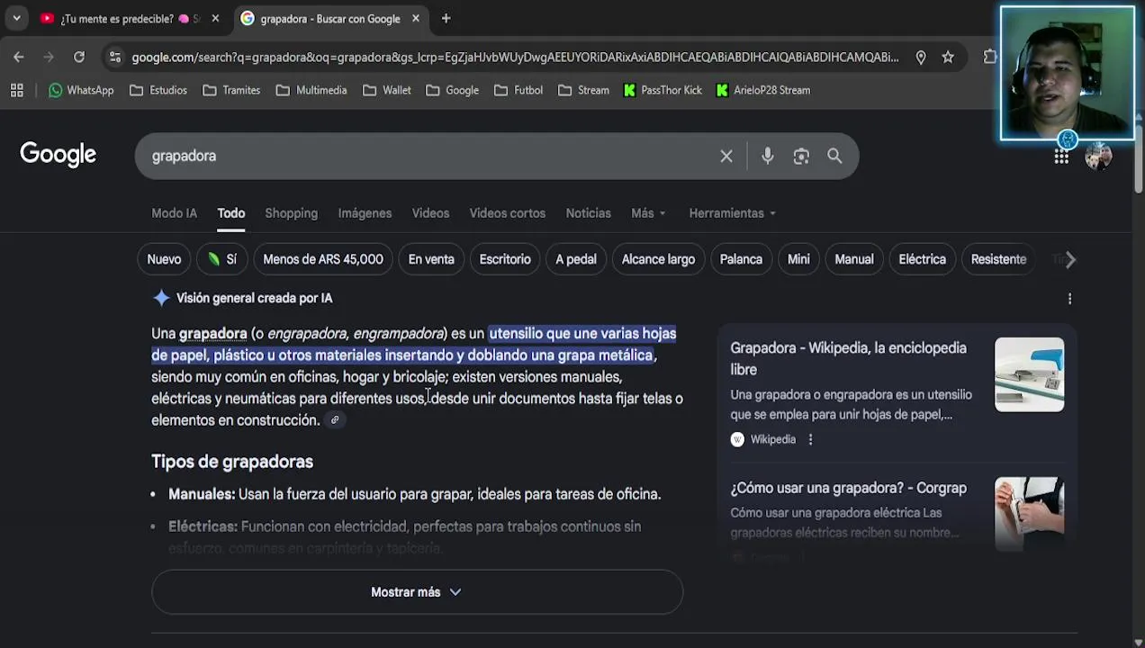
Task: Open the Wikipedia card stapler thumbnail
Action: pos(1029,374)
